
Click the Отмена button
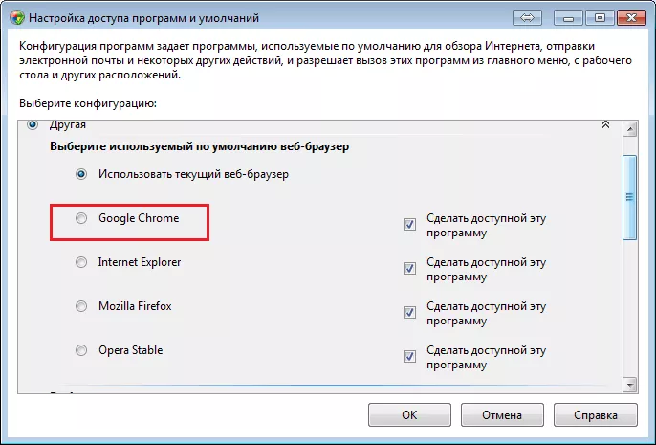tap(502, 415)
